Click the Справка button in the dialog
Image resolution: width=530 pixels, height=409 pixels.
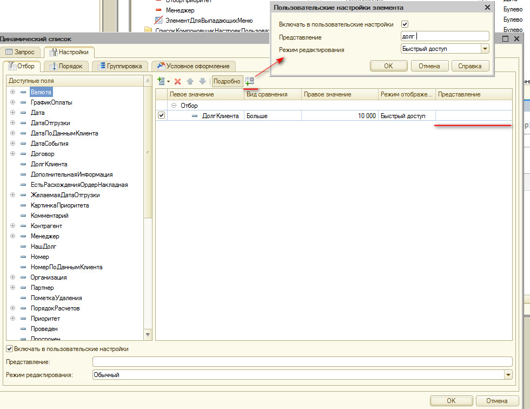pyautogui.click(x=471, y=66)
